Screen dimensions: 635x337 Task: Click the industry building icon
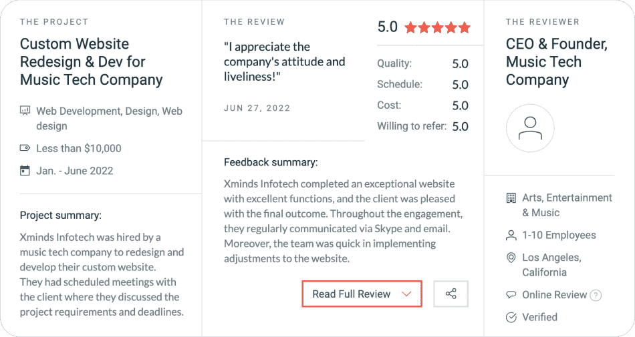[511, 198]
